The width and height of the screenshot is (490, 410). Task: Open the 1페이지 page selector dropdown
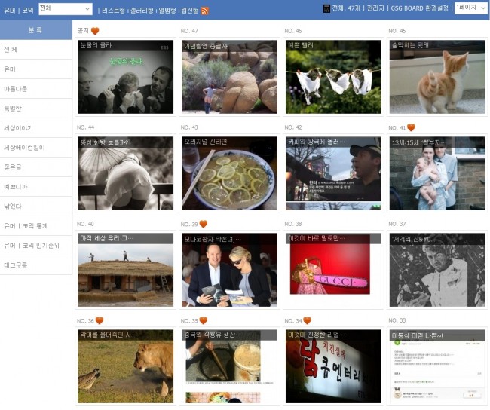tap(471, 8)
